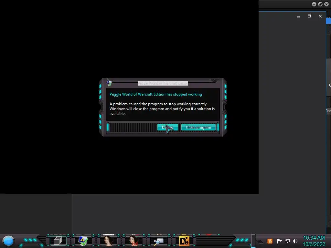This screenshot has width=331, height=248.
Task: Click the orange Java tray icon
Action: (x=270, y=241)
